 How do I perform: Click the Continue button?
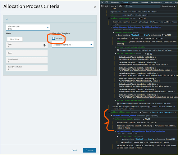tap(89, 150)
